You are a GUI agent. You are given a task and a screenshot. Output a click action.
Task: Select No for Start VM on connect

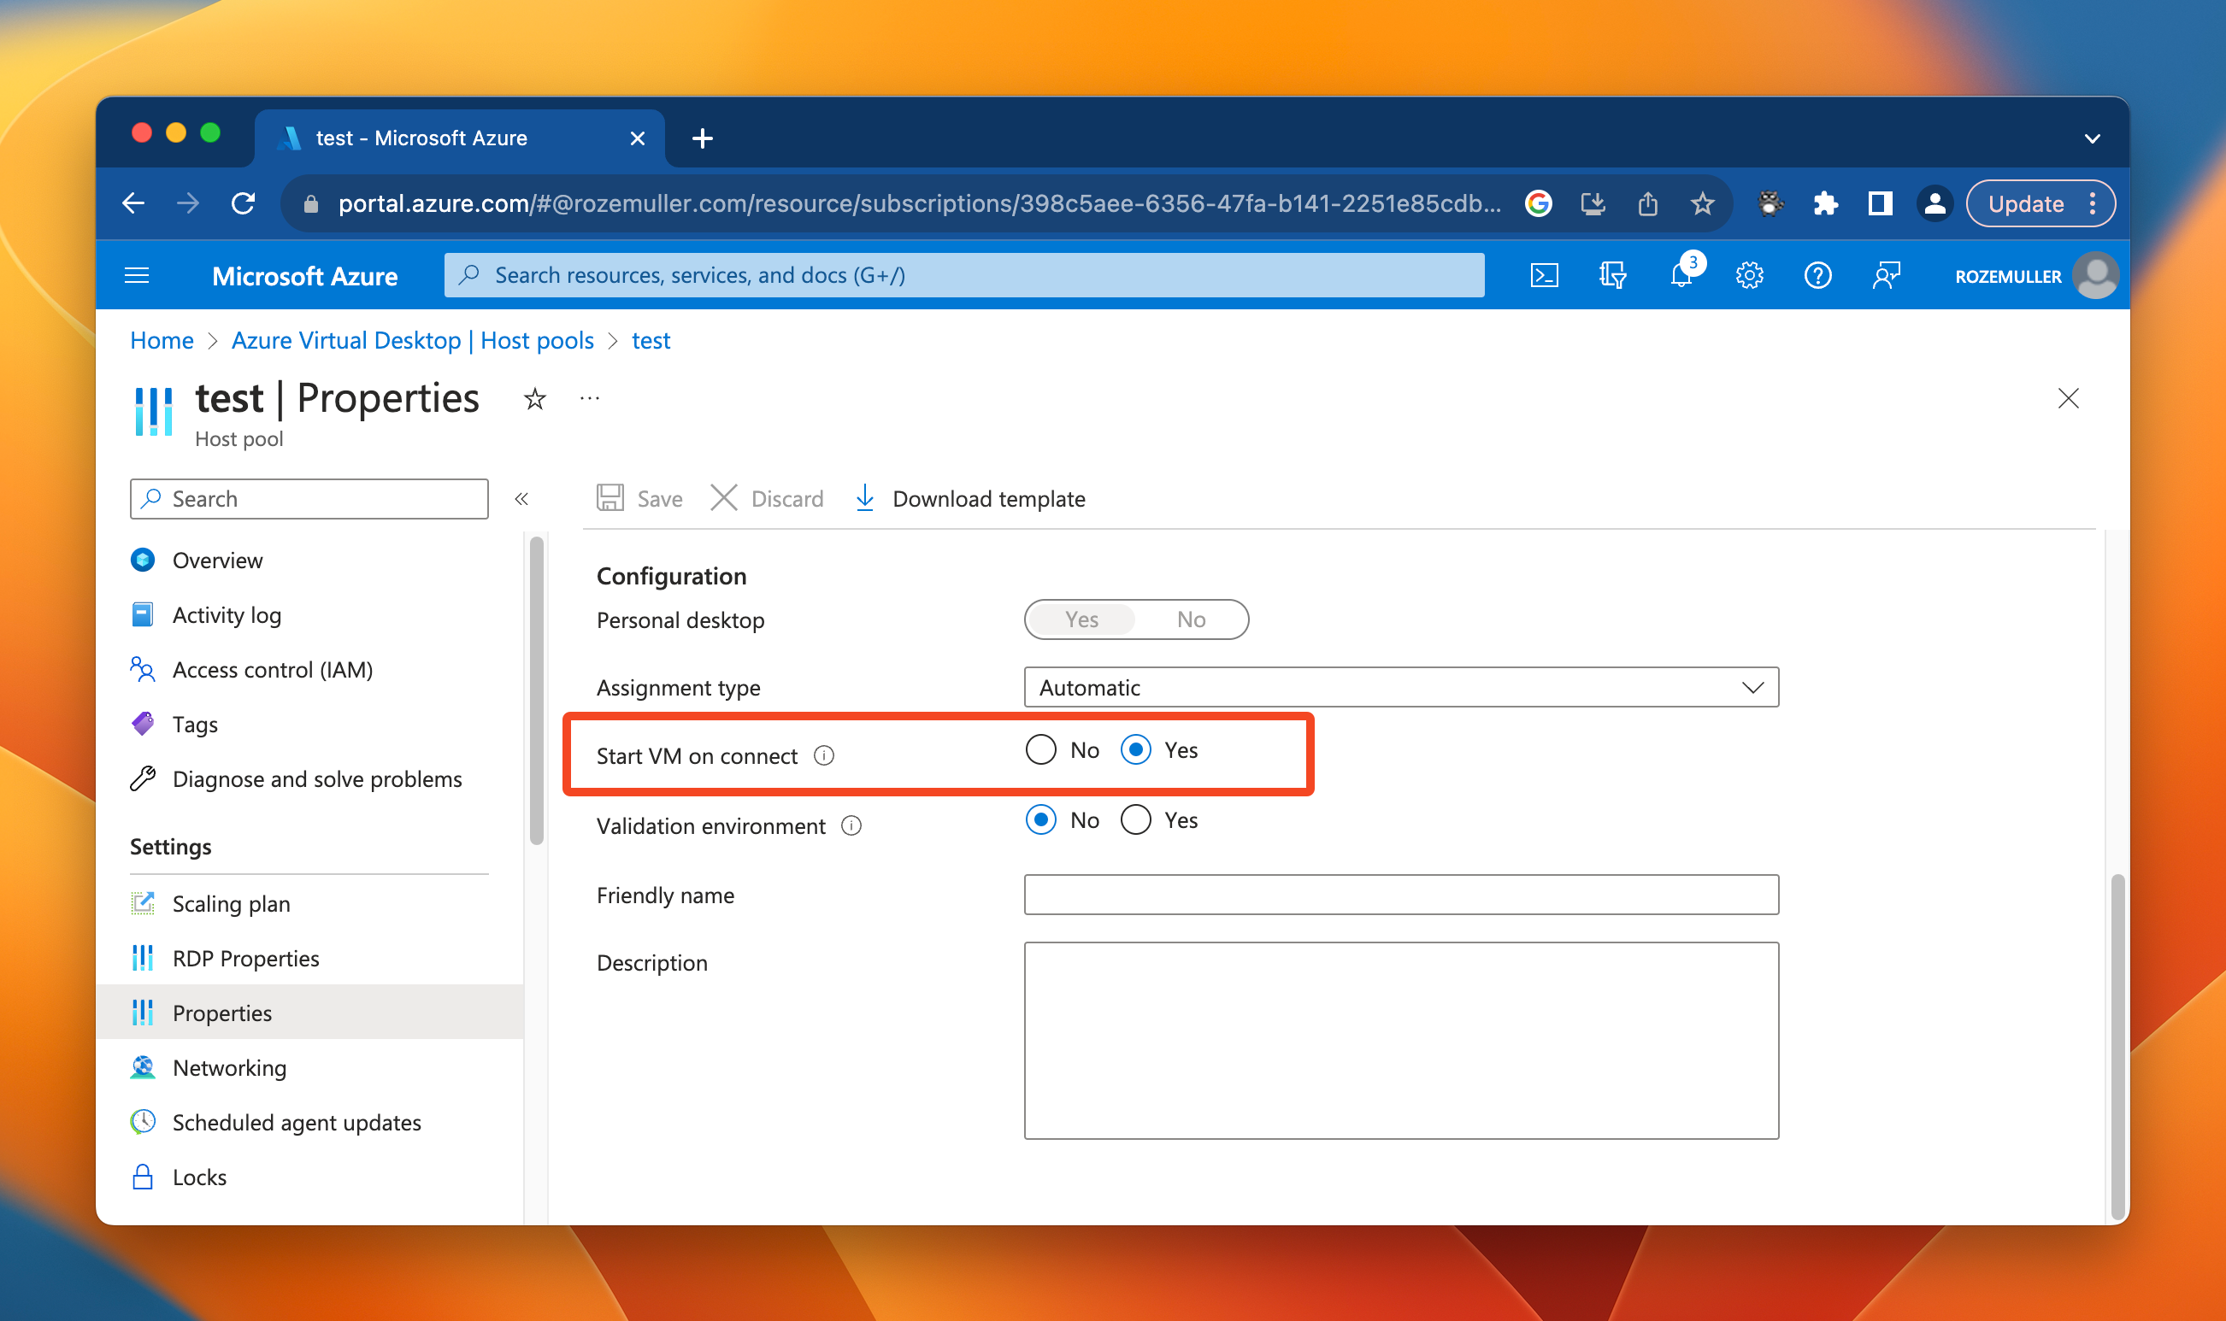[1041, 750]
